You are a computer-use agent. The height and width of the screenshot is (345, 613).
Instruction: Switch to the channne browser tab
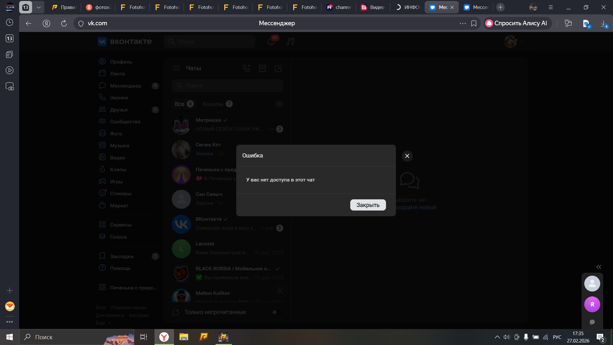tap(339, 7)
